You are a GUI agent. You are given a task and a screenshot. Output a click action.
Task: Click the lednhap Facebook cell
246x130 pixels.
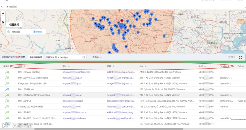pos(224,107)
